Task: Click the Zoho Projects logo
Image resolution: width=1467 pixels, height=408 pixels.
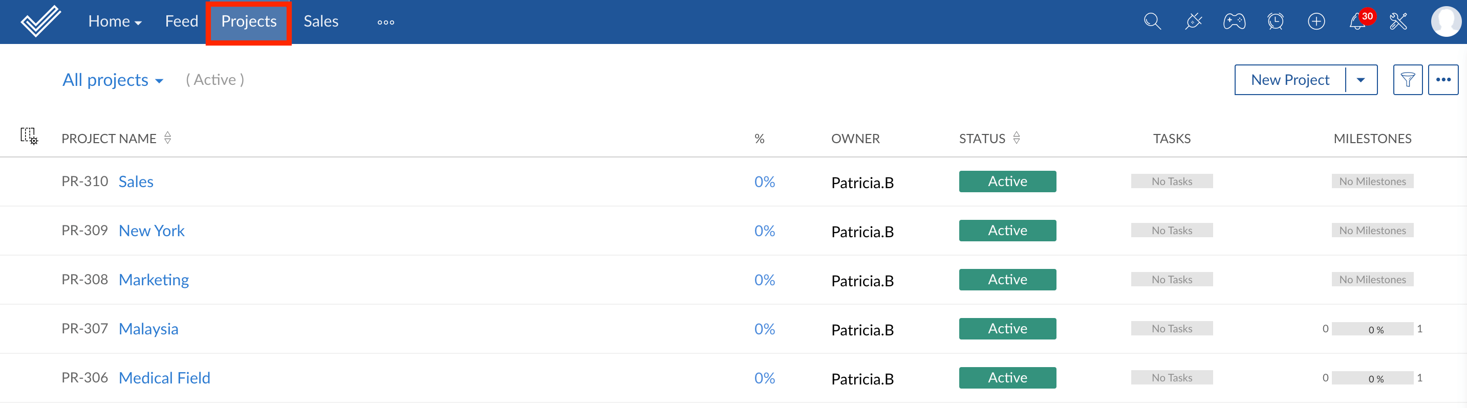Action: coord(40,21)
